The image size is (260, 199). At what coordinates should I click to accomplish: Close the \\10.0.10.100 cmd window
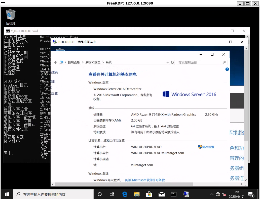point(244,31)
